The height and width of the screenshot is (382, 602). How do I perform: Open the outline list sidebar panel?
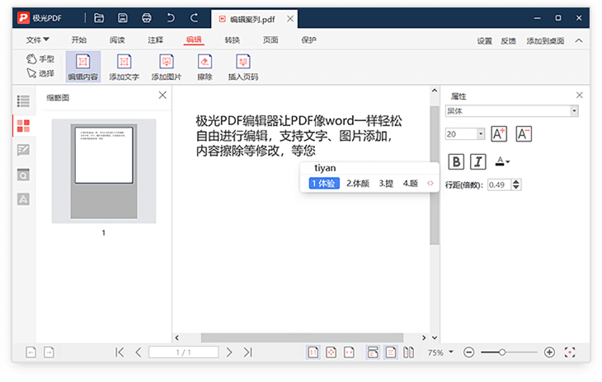tap(23, 101)
